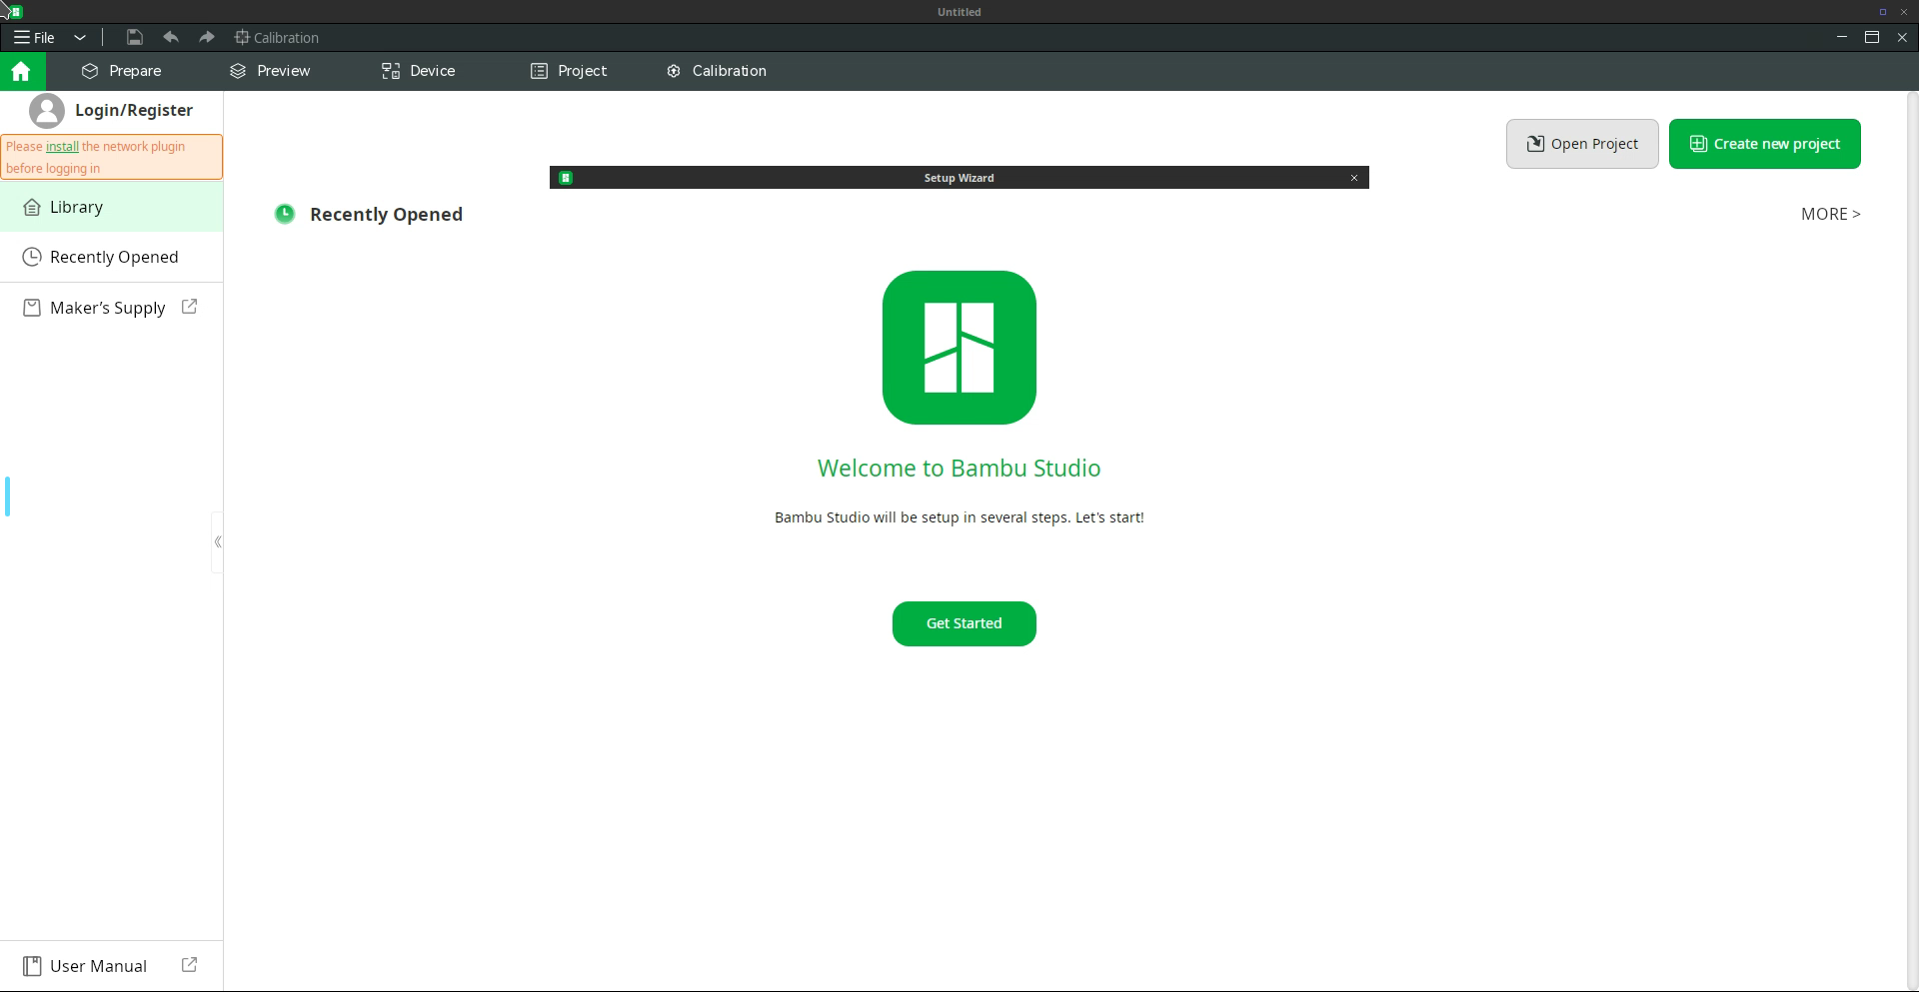The width and height of the screenshot is (1919, 992).
Task: Switch to the Device tab
Action: point(418,71)
